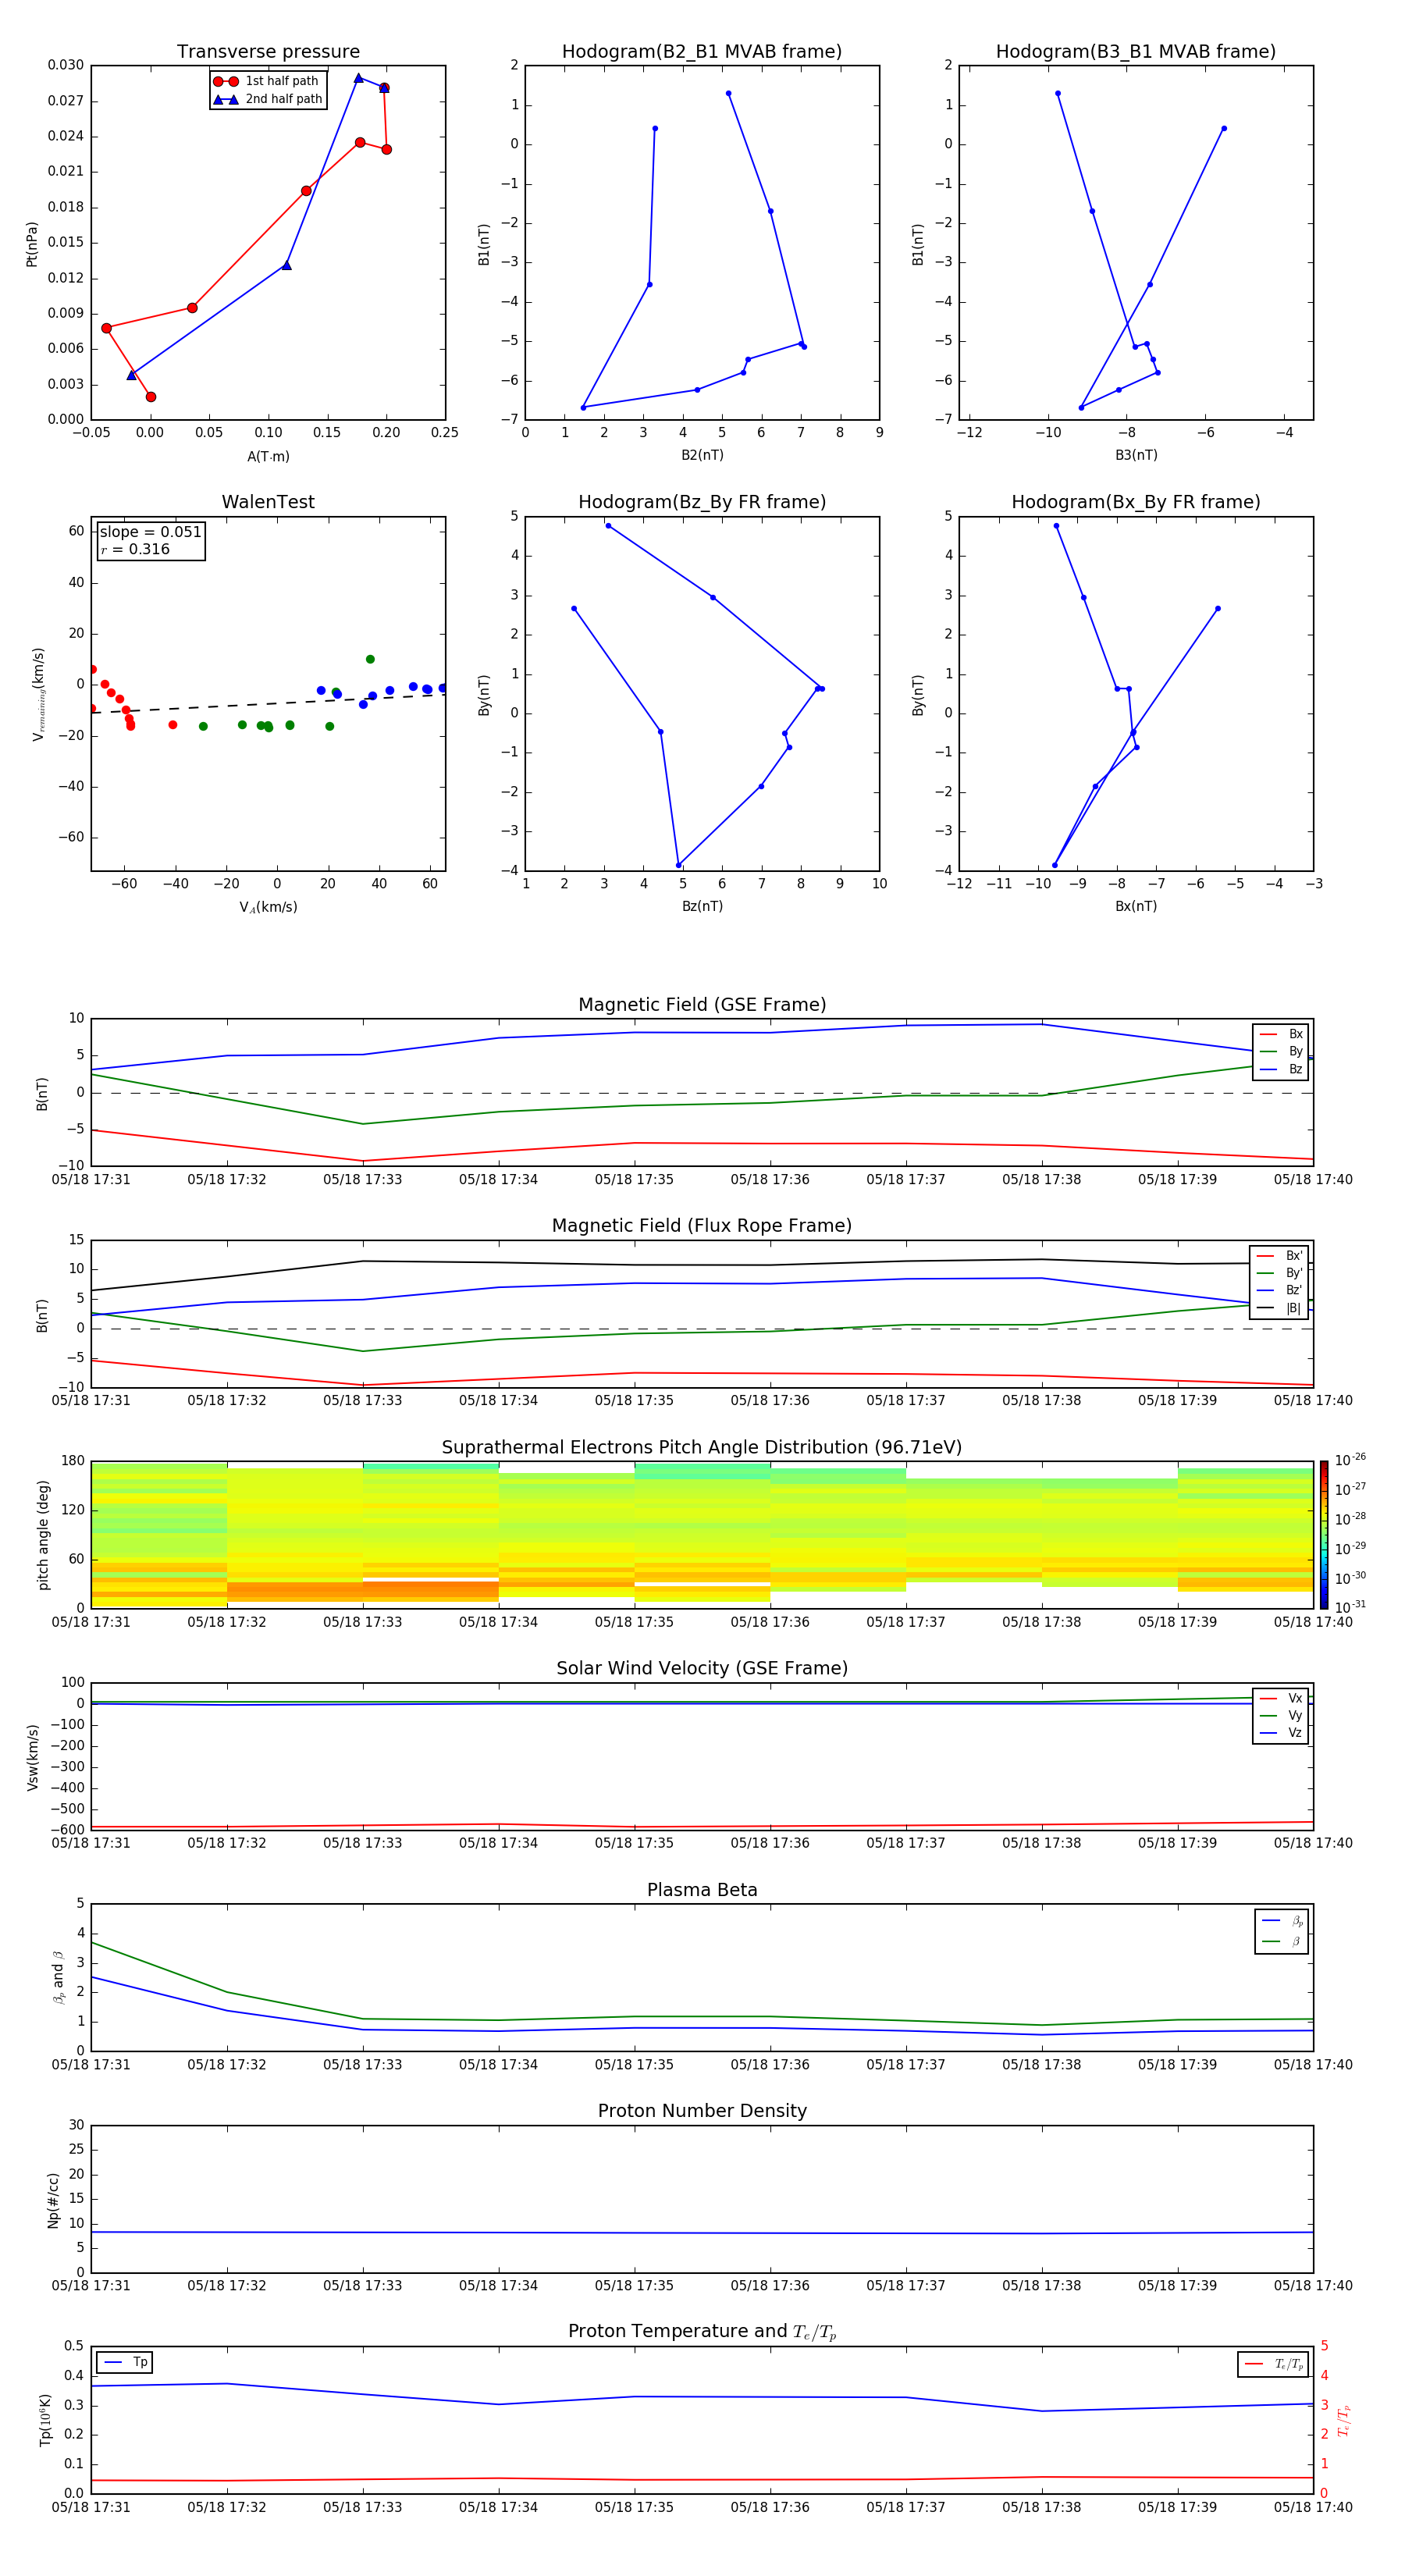Click the 'slope = 0.051' annotation
Viewport: 1405px width, 2576px height.
(150, 532)
